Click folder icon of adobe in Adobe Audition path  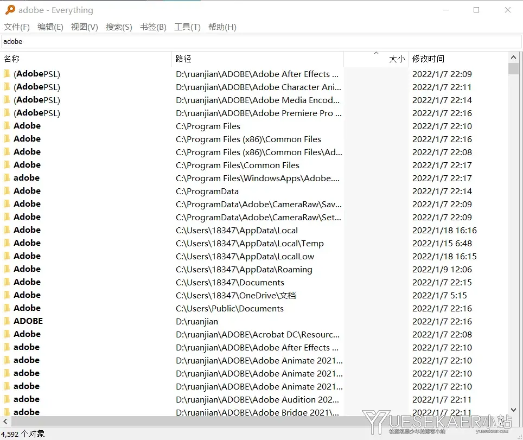coord(7,399)
